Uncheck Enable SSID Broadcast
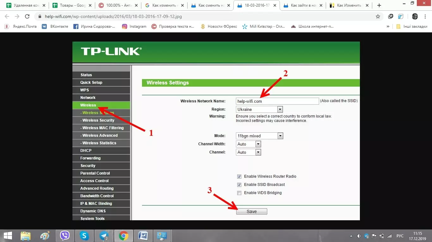Screen dimensions: 432x242 tap(239, 185)
